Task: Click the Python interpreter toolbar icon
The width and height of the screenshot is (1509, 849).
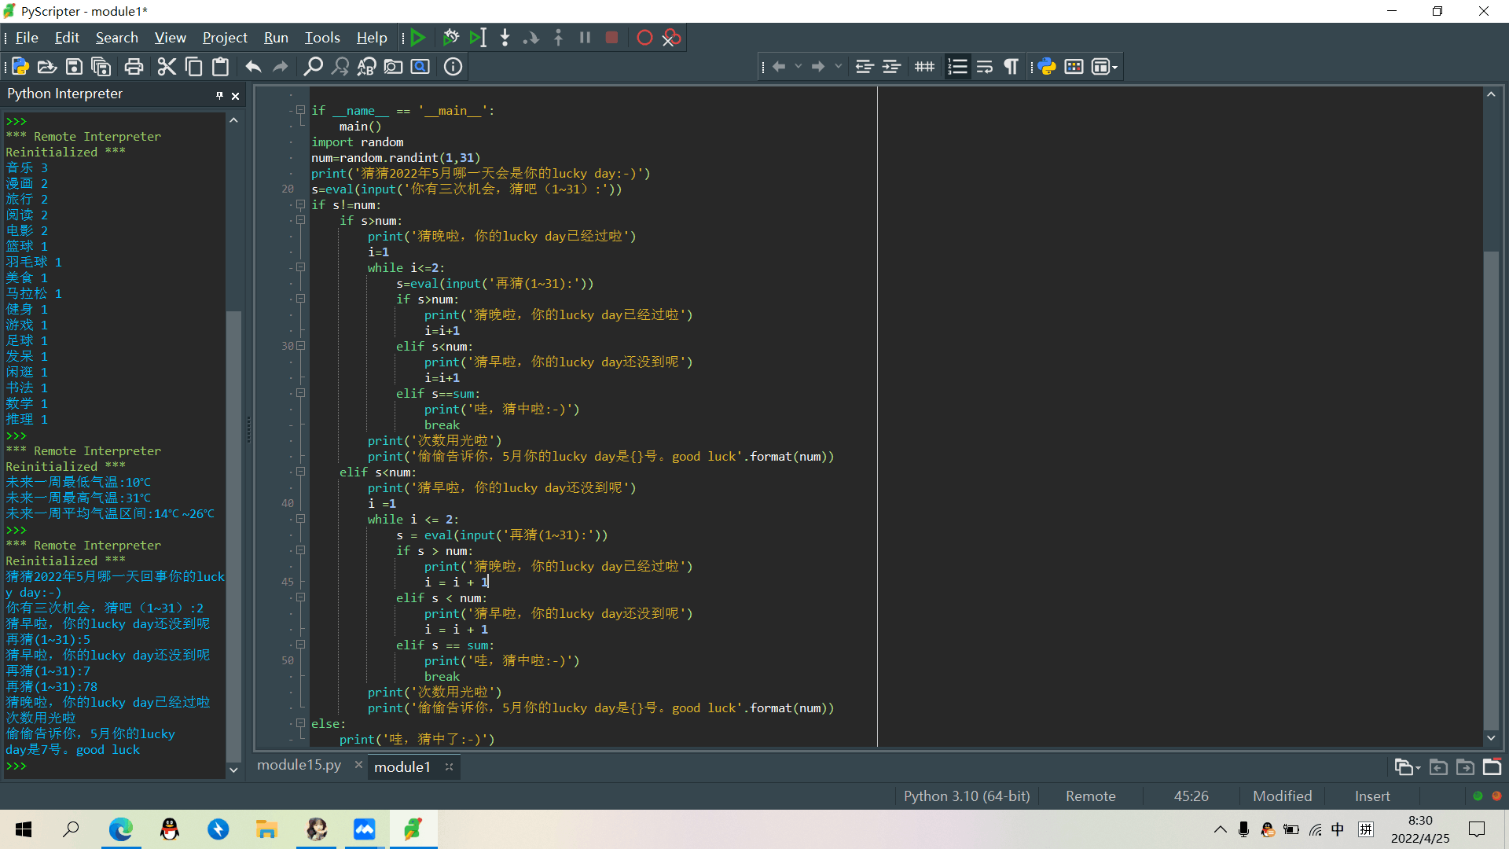Action: [x=1047, y=67]
